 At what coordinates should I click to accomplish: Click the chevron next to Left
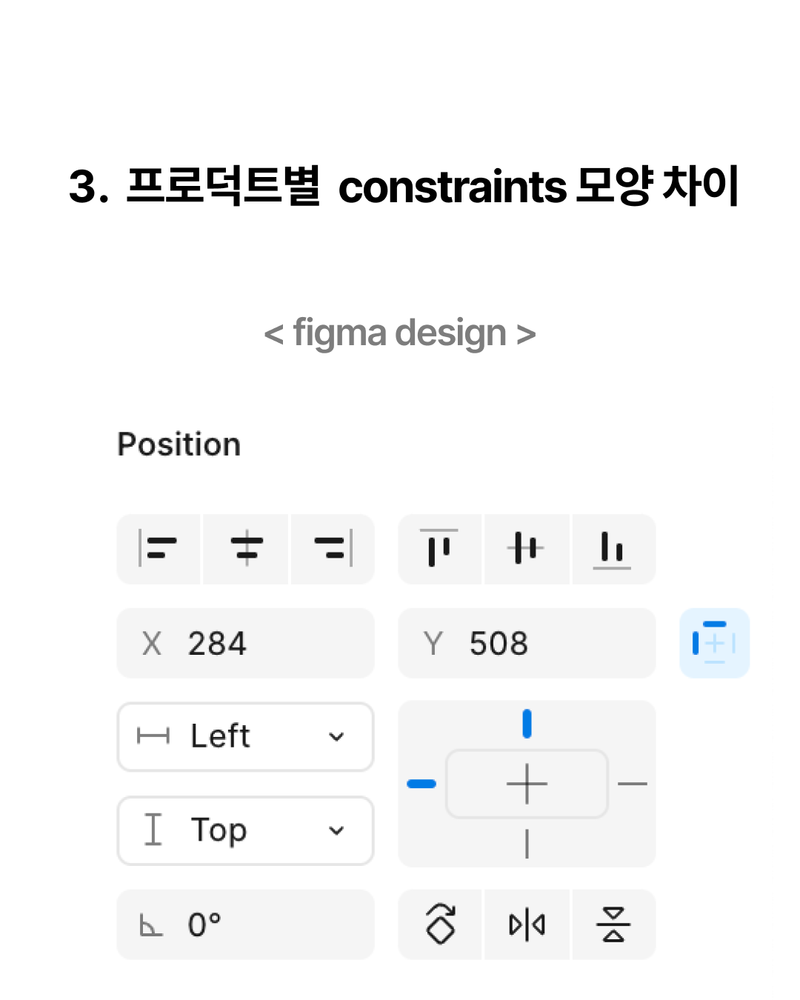[x=336, y=737]
